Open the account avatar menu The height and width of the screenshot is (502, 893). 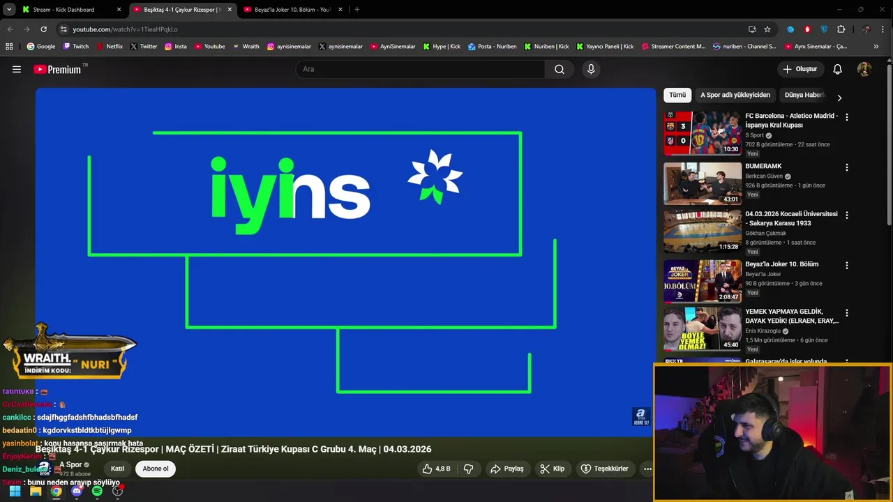coord(864,69)
